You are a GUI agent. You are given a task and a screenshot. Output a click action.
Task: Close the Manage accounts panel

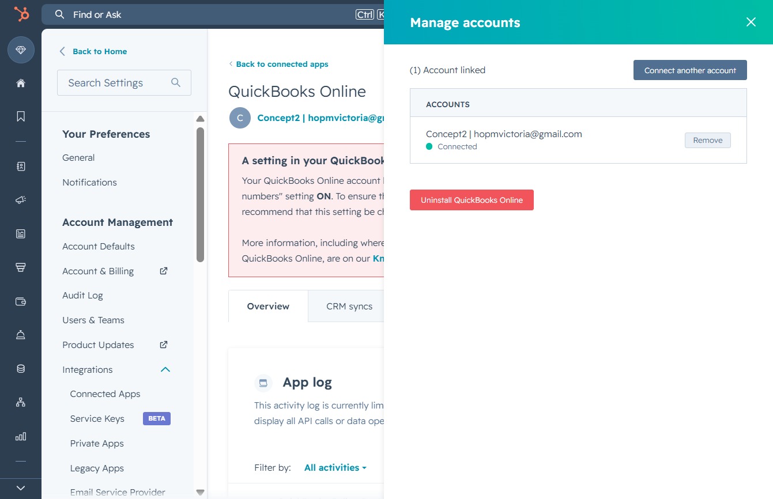[751, 22]
